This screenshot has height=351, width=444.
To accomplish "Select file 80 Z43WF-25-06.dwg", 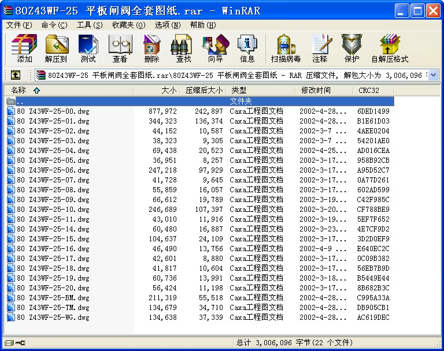I will click(x=53, y=170).
